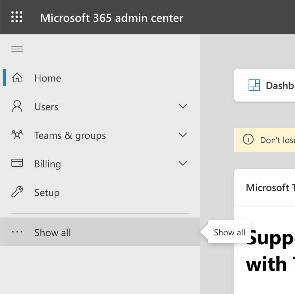The height and width of the screenshot is (294, 295).
Task: Click the Microsoft card heading text
Action: (270, 187)
